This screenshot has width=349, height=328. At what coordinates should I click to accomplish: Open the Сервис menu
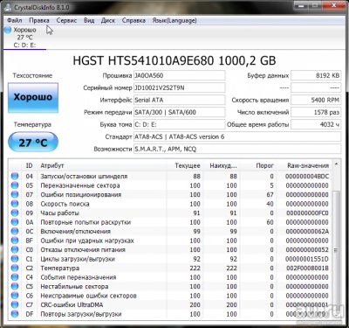(x=66, y=20)
